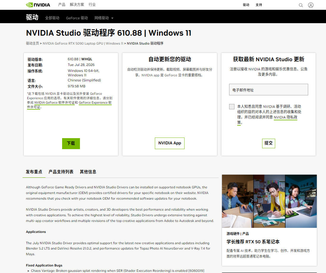Click the NVIDIA logo

pos(38,5)
